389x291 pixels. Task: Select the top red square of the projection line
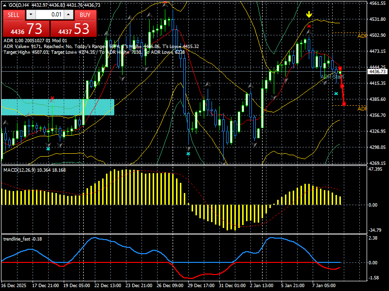(340, 68)
